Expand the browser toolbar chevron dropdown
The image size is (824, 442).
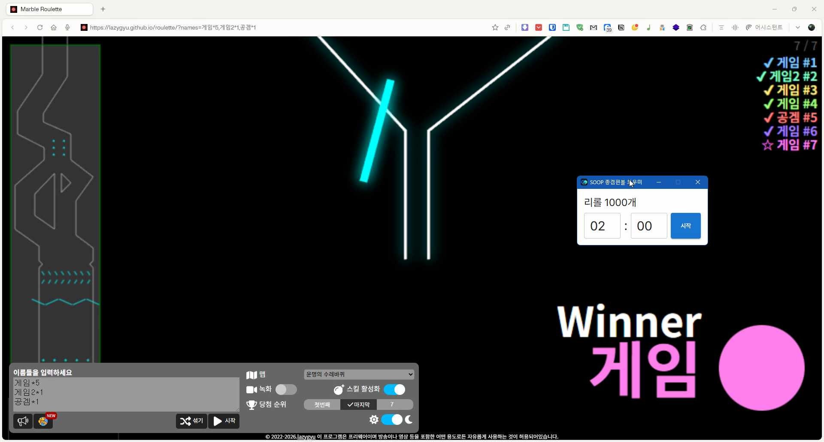pyautogui.click(x=798, y=27)
